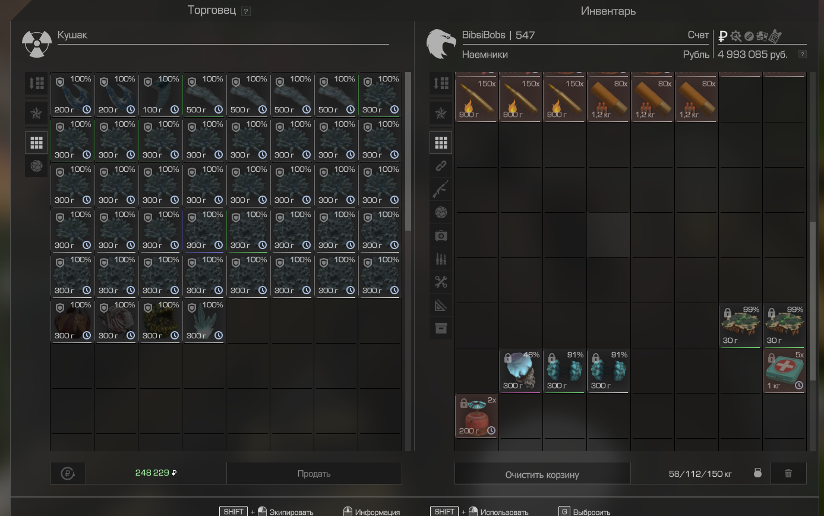Viewport: 824px width, 516px height.
Task: Filter inventory by triangle ruler icon
Action: pyautogui.click(x=441, y=305)
